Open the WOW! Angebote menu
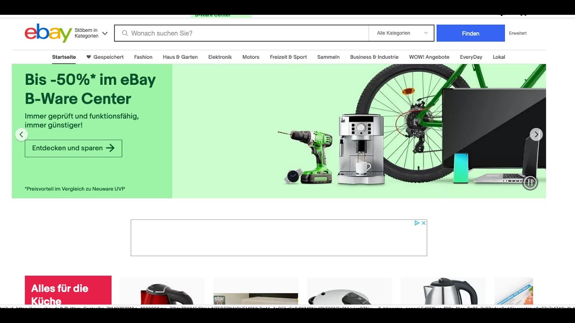Screen dimensions: 575x323 (x=429, y=57)
